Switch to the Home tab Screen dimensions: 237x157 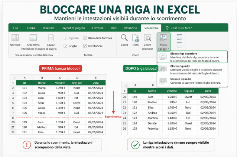(x=31, y=28)
